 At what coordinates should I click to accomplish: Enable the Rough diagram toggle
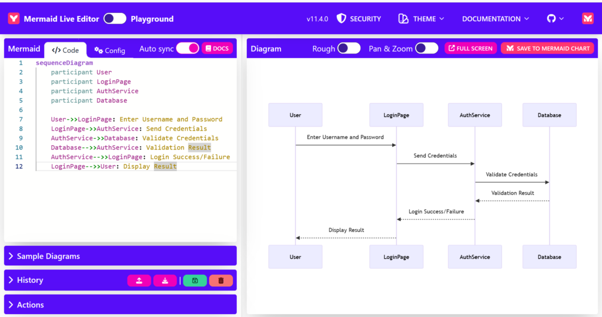pyautogui.click(x=349, y=48)
